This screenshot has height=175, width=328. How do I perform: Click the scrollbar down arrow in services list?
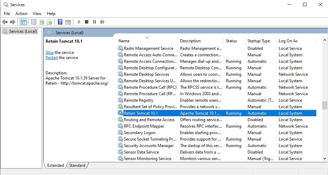point(325,158)
